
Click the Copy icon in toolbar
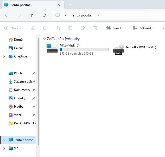tap(45, 28)
